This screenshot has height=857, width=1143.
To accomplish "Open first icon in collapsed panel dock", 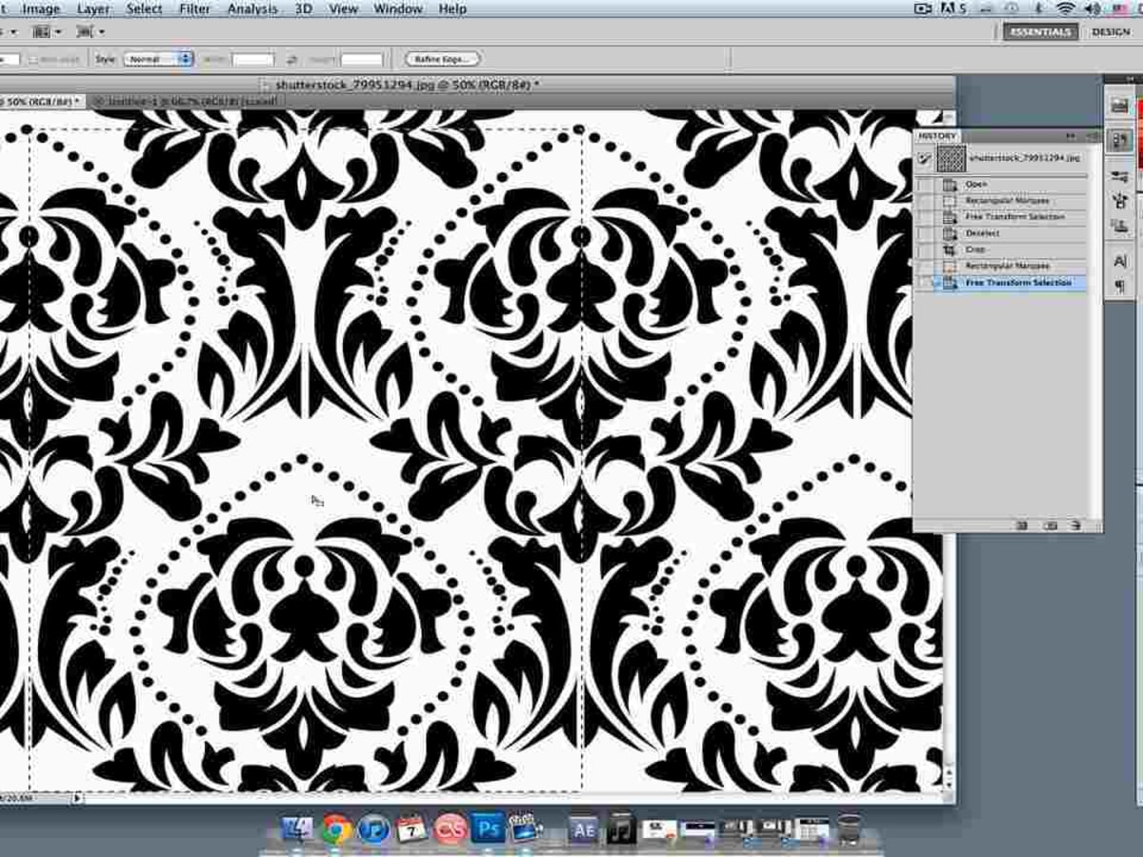I will point(1120,107).
